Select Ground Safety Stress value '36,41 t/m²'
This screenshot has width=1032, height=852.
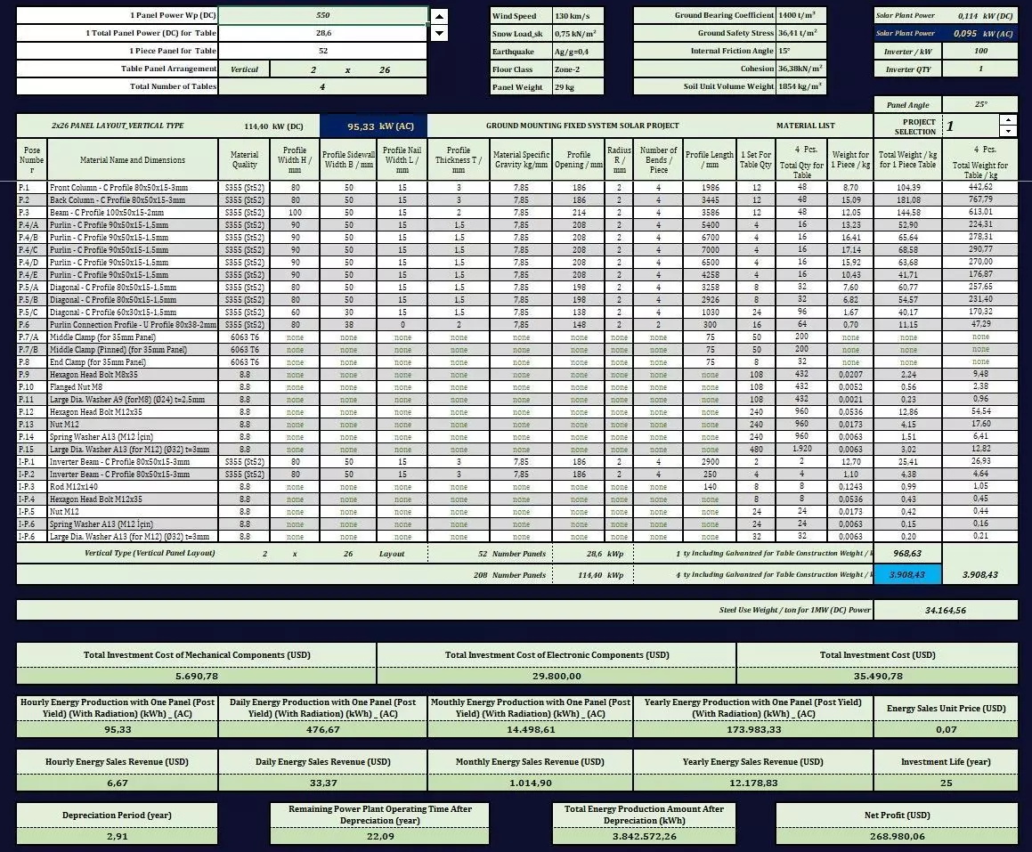click(801, 33)
